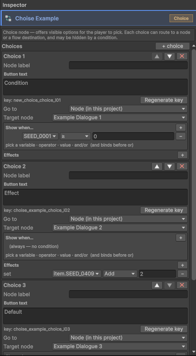Click the Choise Example node title
The width and height of the screenshot is (196, 356).
(37, 18)
